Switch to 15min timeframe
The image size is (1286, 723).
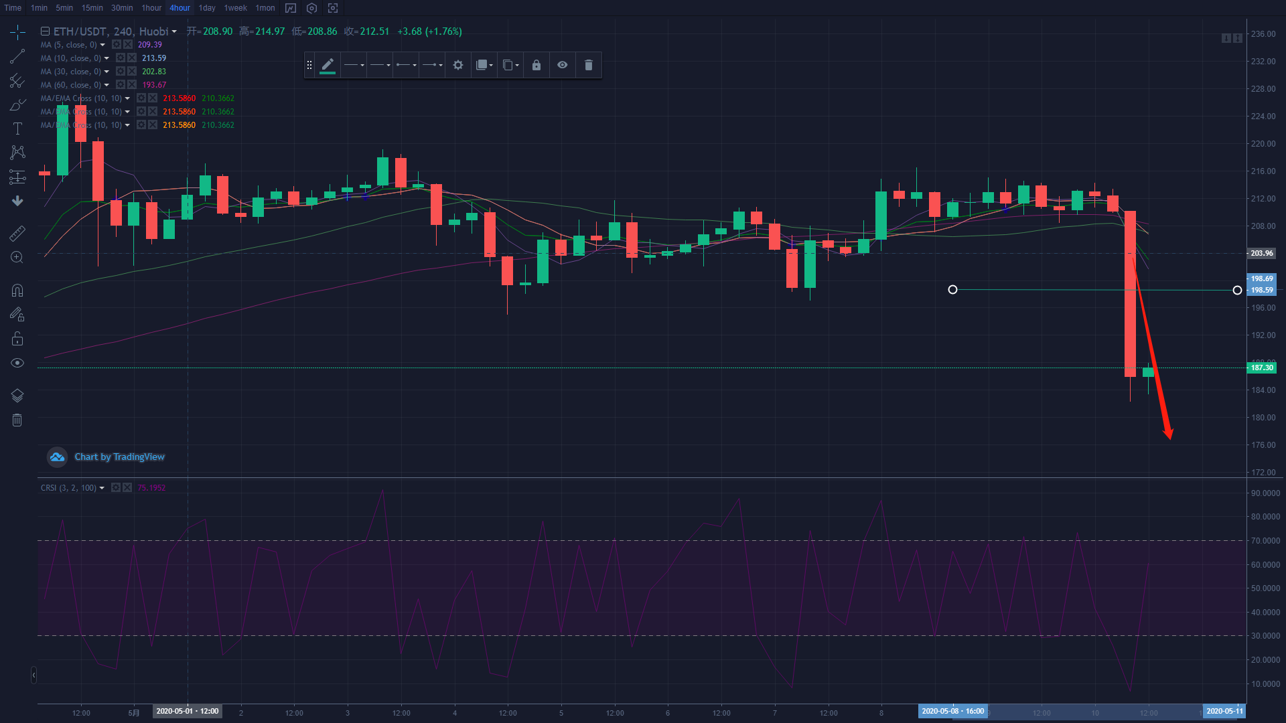click(92, 8)
